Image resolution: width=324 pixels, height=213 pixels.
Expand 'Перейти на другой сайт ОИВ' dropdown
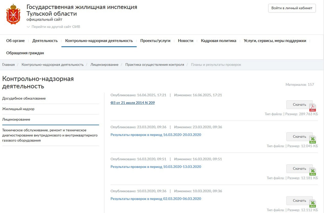pyautogui.click(x=53, y=27)
